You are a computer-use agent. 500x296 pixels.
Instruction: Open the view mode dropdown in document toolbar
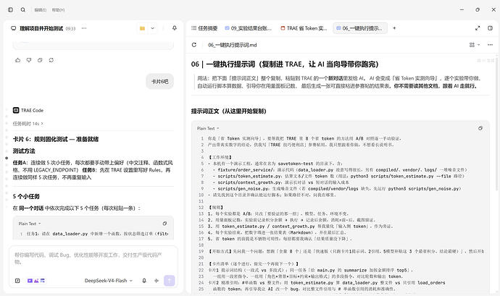475,45
